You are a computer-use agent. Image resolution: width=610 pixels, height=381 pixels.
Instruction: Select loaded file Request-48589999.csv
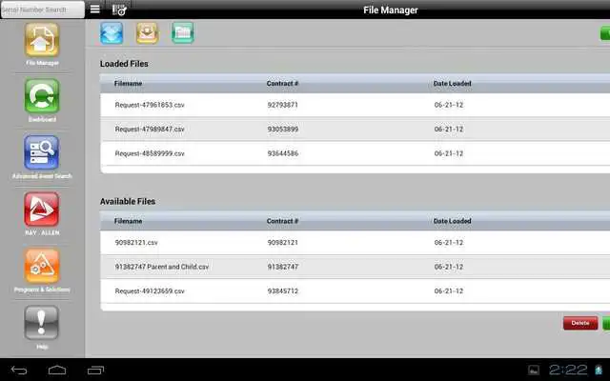click(150, 153)
